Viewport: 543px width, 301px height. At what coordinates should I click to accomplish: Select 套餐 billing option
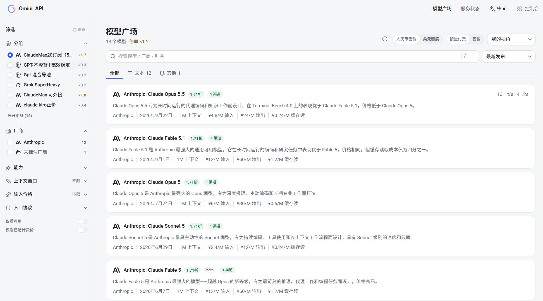click(x=477, y=39)
